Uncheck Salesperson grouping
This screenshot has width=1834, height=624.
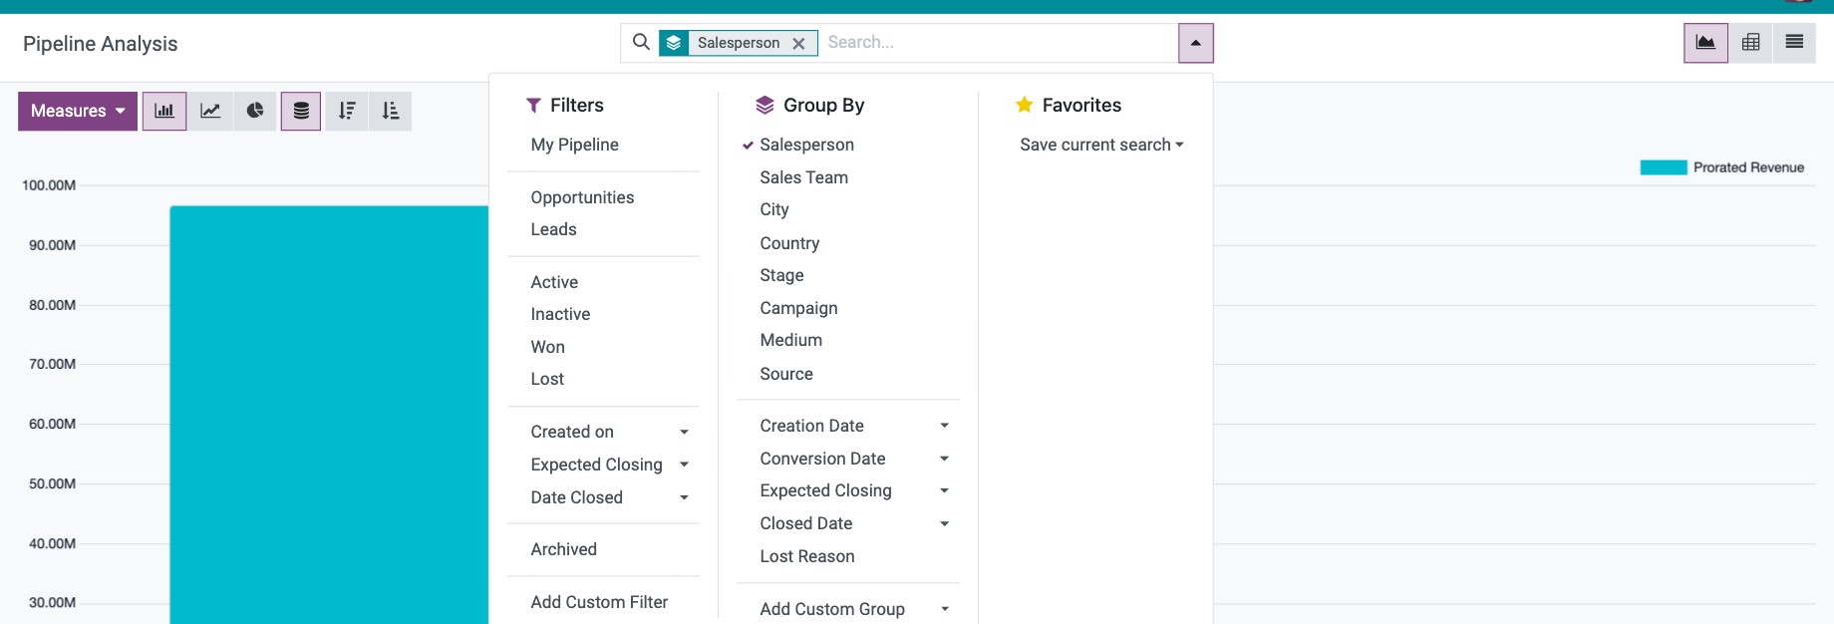(806, 145)
